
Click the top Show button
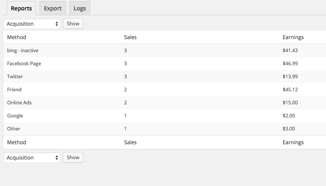(73, 23)
